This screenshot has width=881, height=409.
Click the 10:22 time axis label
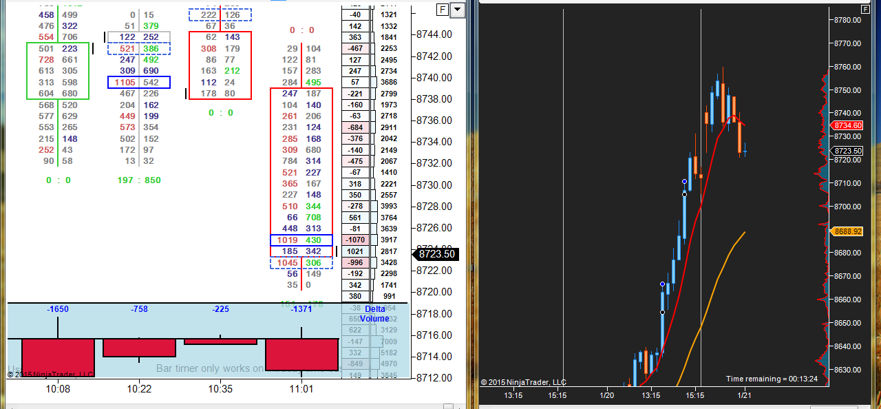pyautogui.click(x=139, y=389)
